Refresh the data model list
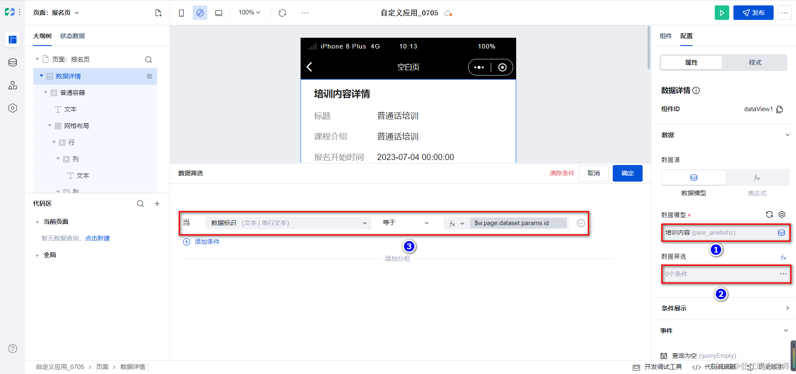Image resolution: width=796 pixels, height=374 pixels. click(769, 214)
